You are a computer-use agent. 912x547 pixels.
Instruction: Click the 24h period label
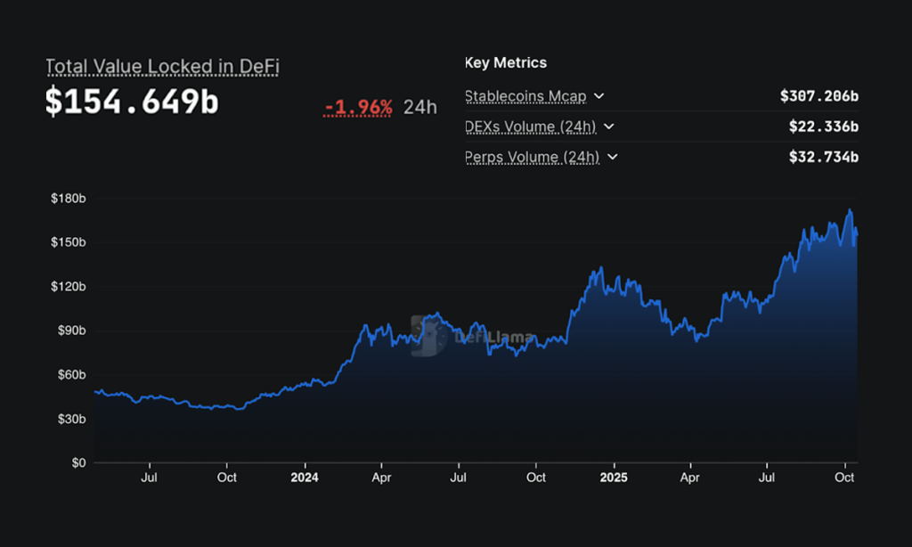click(x=419, y=108)
